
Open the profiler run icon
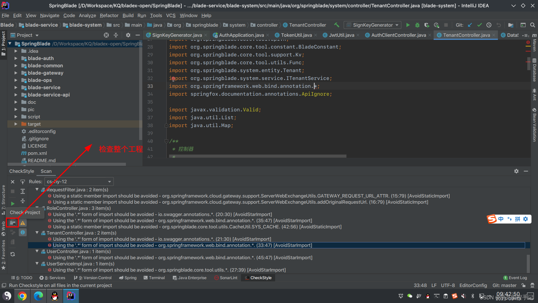pos(436,25)
